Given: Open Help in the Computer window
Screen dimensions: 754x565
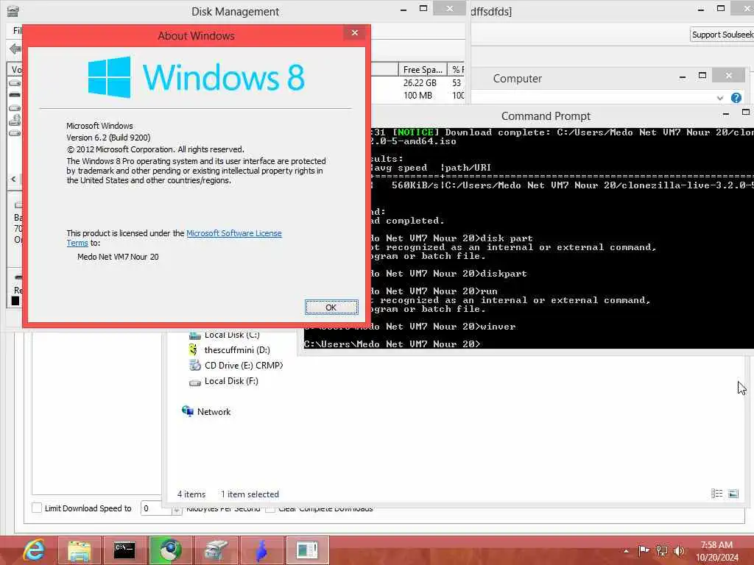Looking at the screenshot, I should click(x=736, y=98).
